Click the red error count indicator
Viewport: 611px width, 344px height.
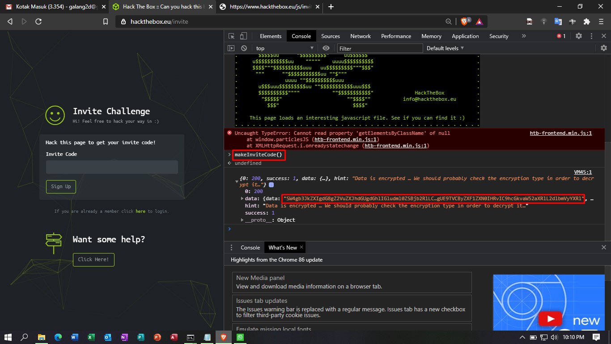point(561,36)
